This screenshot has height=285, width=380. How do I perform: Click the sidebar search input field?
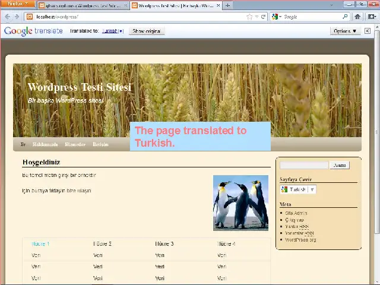304,165
